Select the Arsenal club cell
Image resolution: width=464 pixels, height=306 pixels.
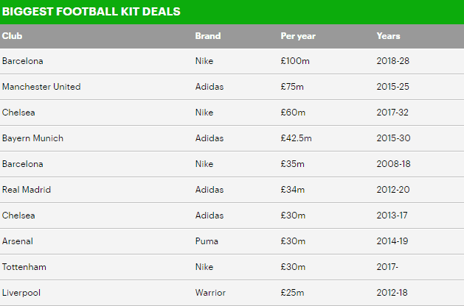(18, 241)
